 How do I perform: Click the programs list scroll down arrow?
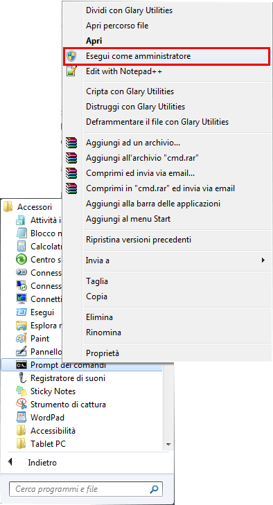click(x=168, y=444)
